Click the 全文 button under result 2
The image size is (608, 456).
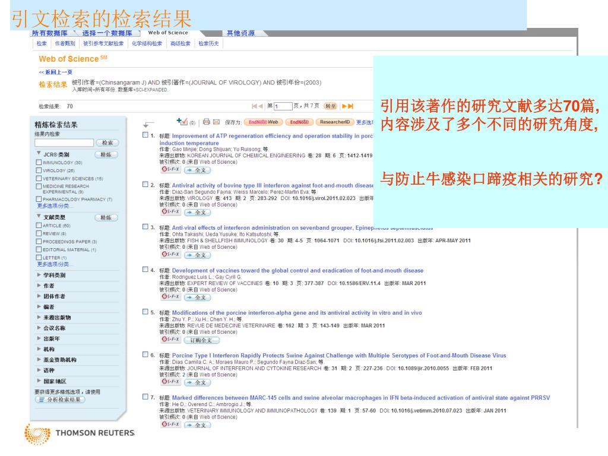click(x=197, y=213)
